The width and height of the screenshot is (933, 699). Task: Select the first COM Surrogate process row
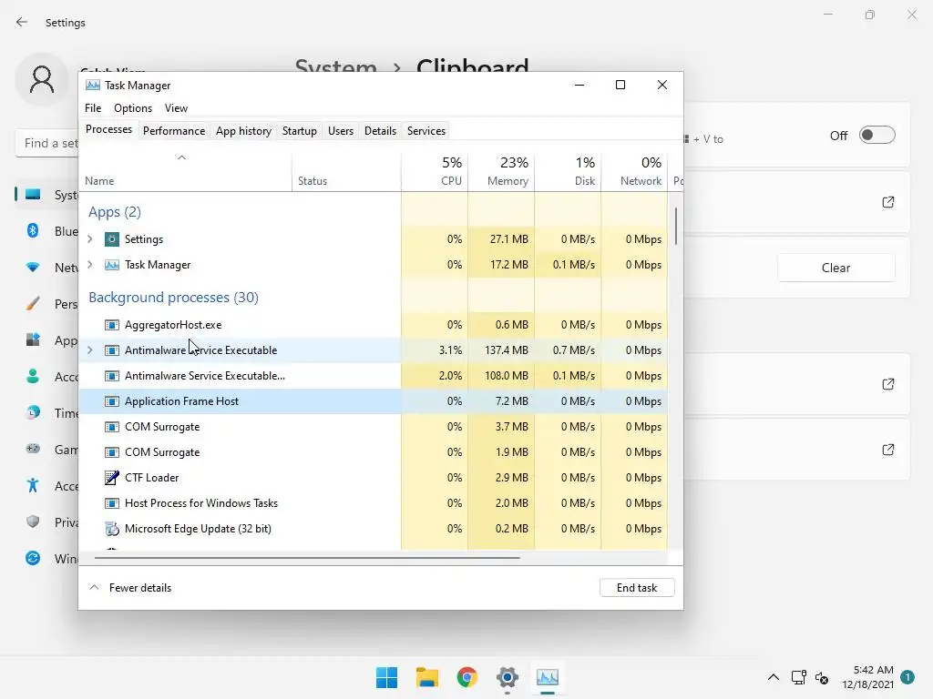click(373, 427)
